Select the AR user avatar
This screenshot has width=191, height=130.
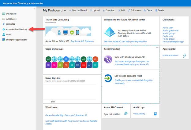click(x=66, y=59)
